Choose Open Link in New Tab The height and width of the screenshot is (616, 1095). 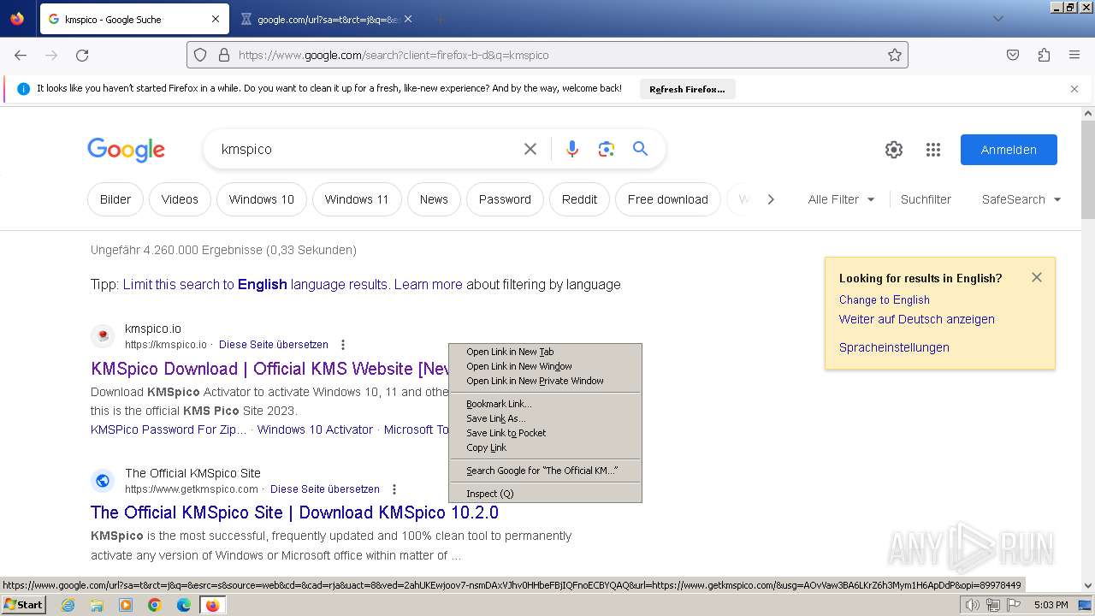[545, 352]
